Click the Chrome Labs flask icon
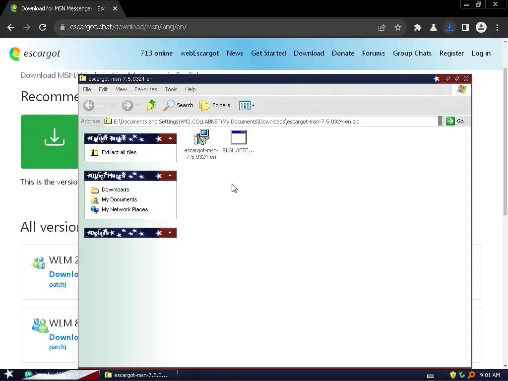This screenshot has width=508, height=381. tap(433, 28)
